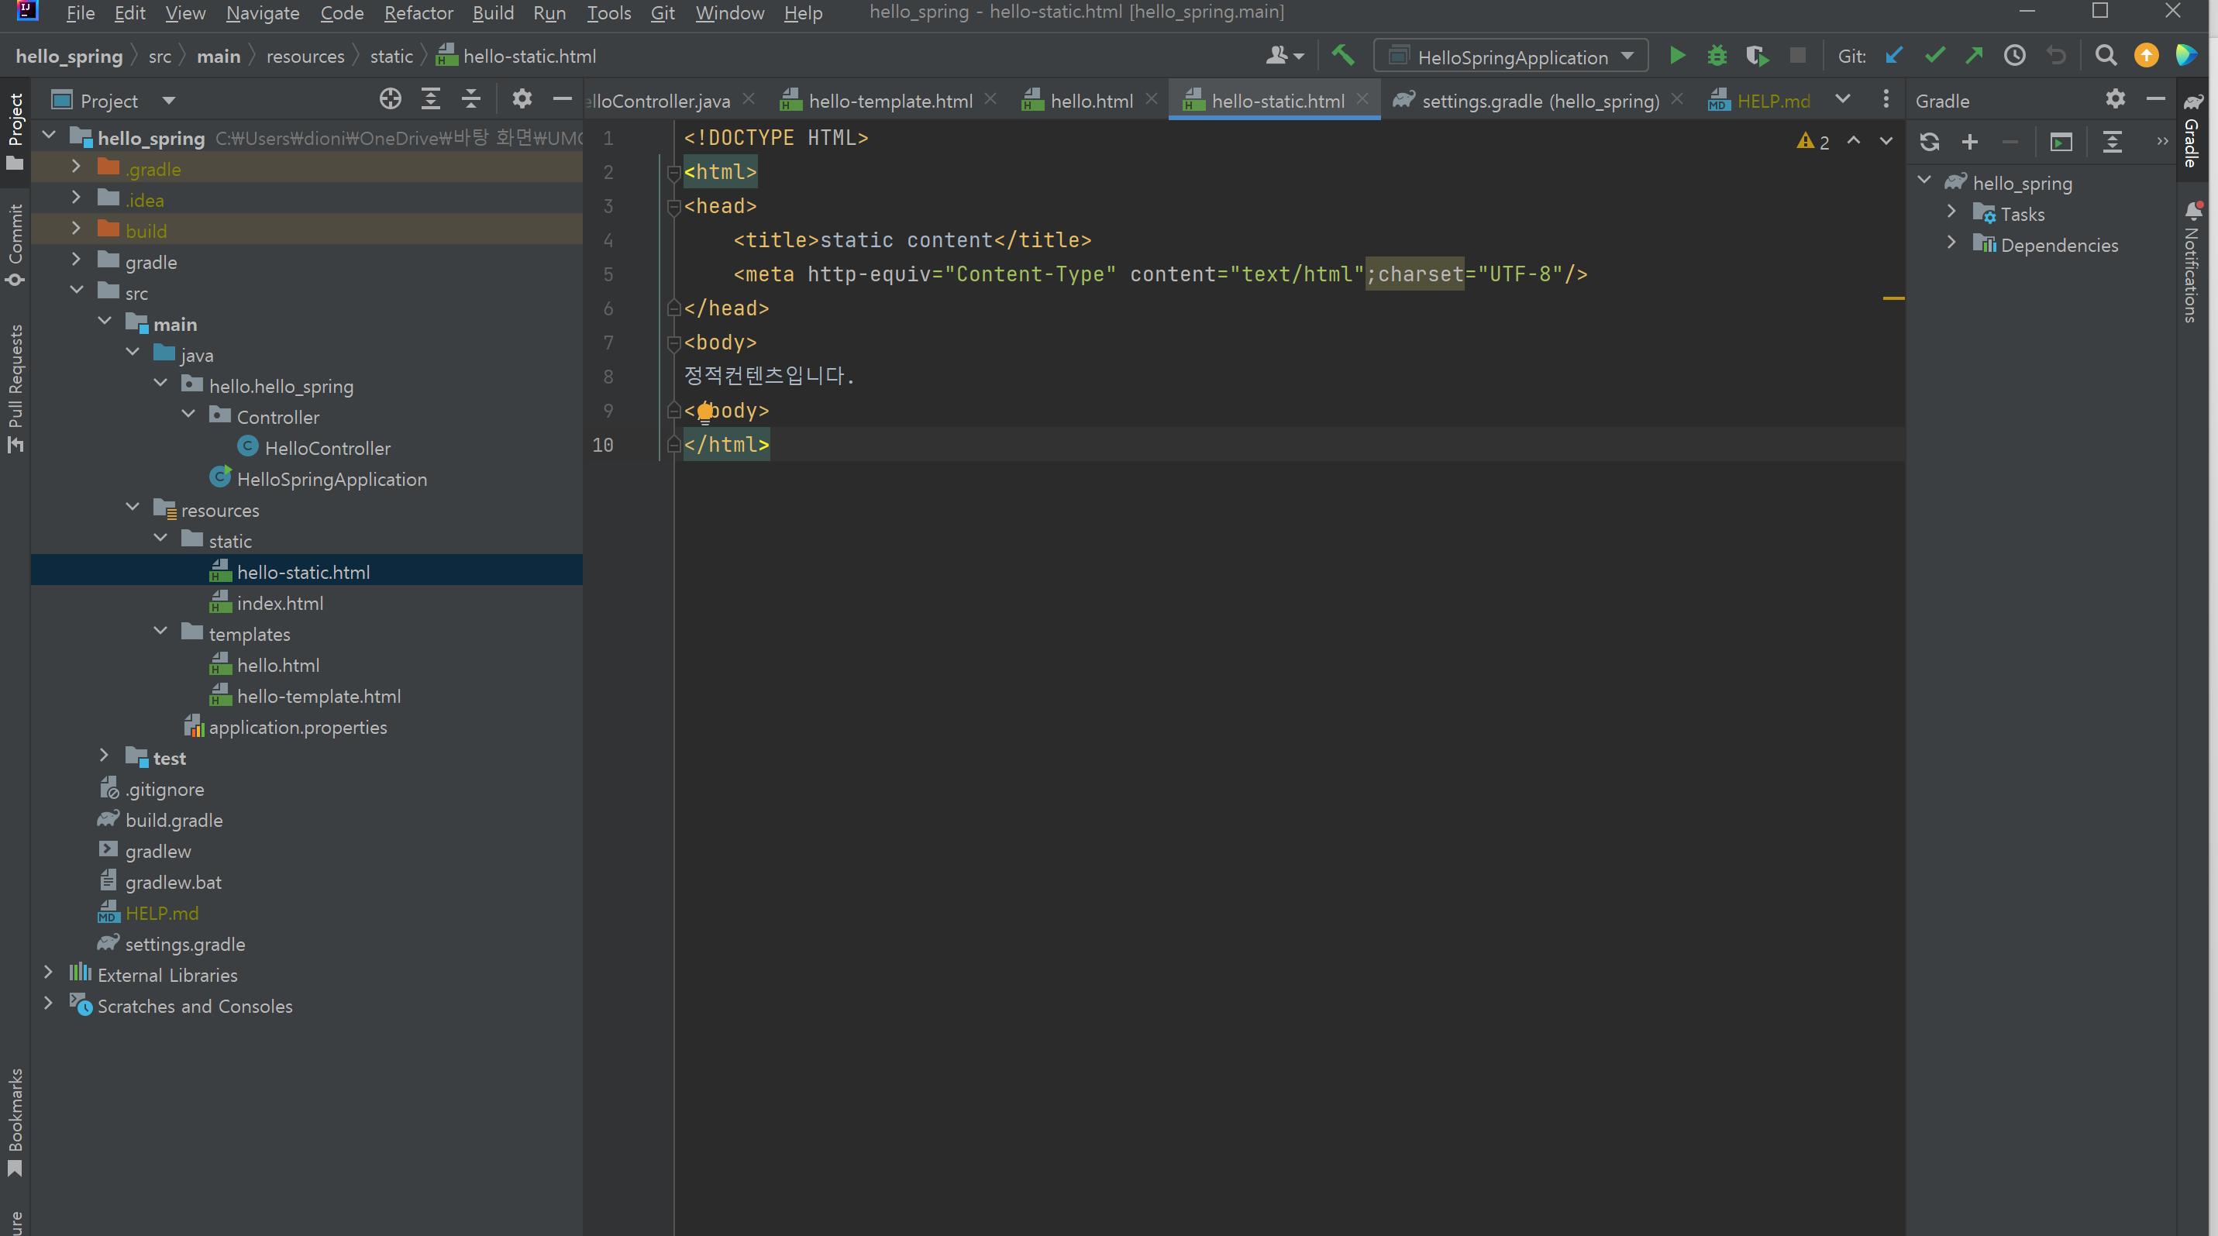Start debugging with the bug icon
Screen dimensions: 2218x1236
[1716, 57]
